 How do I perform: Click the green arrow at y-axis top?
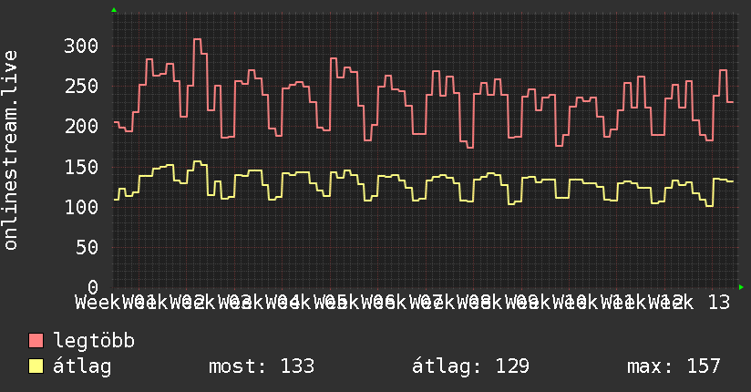(x=114, y=10)
